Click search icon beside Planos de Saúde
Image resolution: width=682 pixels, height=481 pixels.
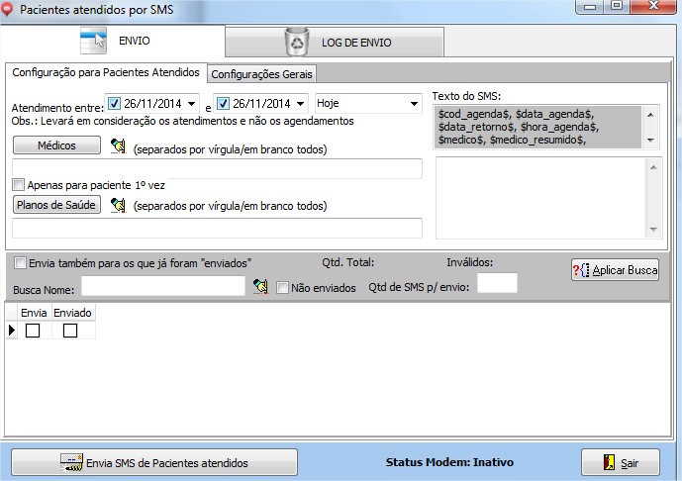click(x=118, y=206)
